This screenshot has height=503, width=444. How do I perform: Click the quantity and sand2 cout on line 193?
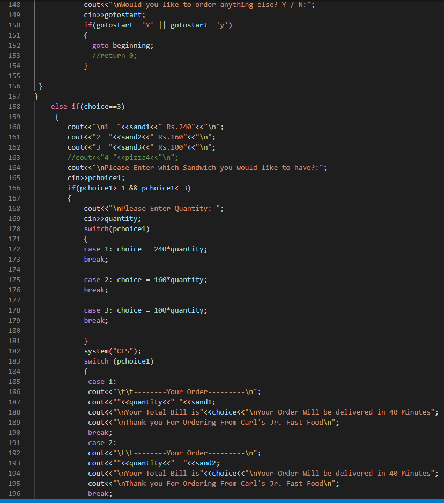click(154, 463)
